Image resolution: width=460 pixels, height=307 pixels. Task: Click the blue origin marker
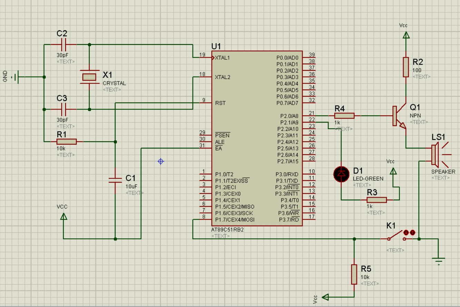pos(160,161)
